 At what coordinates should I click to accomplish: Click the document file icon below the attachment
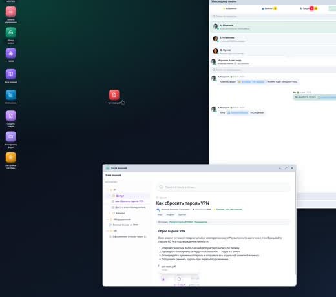pyautogui.click(x=179, y=279)
